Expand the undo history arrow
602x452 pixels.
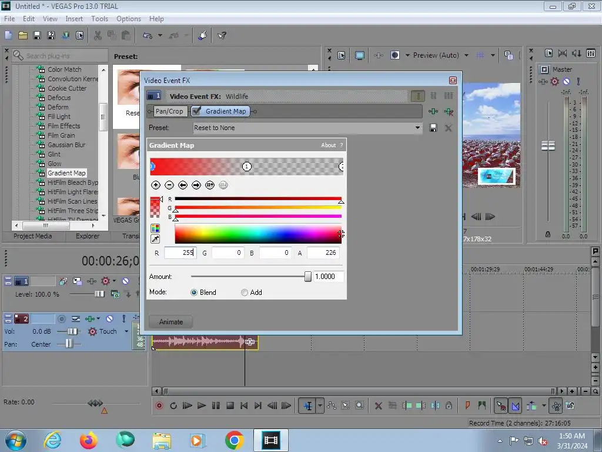[x=160, y=35]
